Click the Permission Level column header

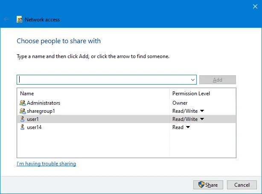[191, 94]
